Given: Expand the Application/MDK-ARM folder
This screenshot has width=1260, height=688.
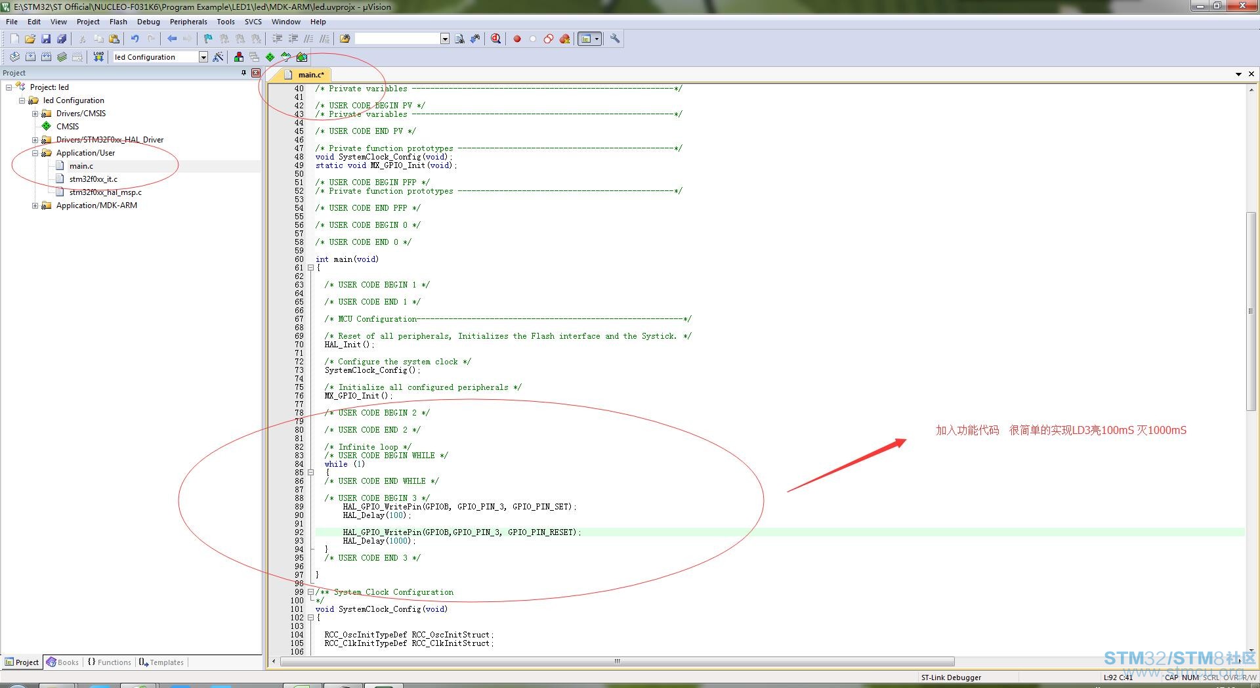Looking at the screenshot, I should [x=35, y=205].
